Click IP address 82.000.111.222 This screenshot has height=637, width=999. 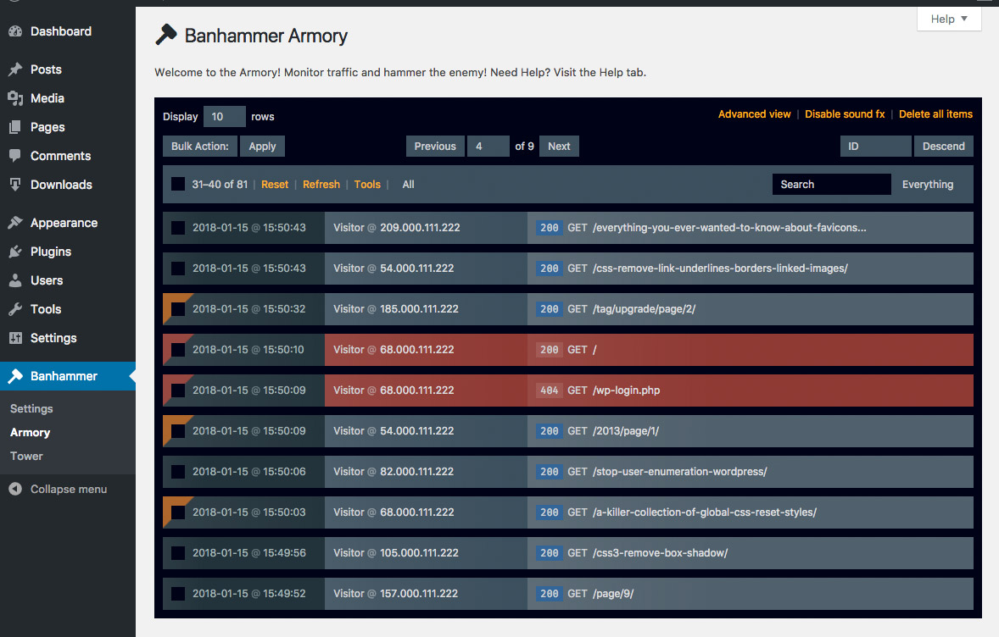(416, 472)
